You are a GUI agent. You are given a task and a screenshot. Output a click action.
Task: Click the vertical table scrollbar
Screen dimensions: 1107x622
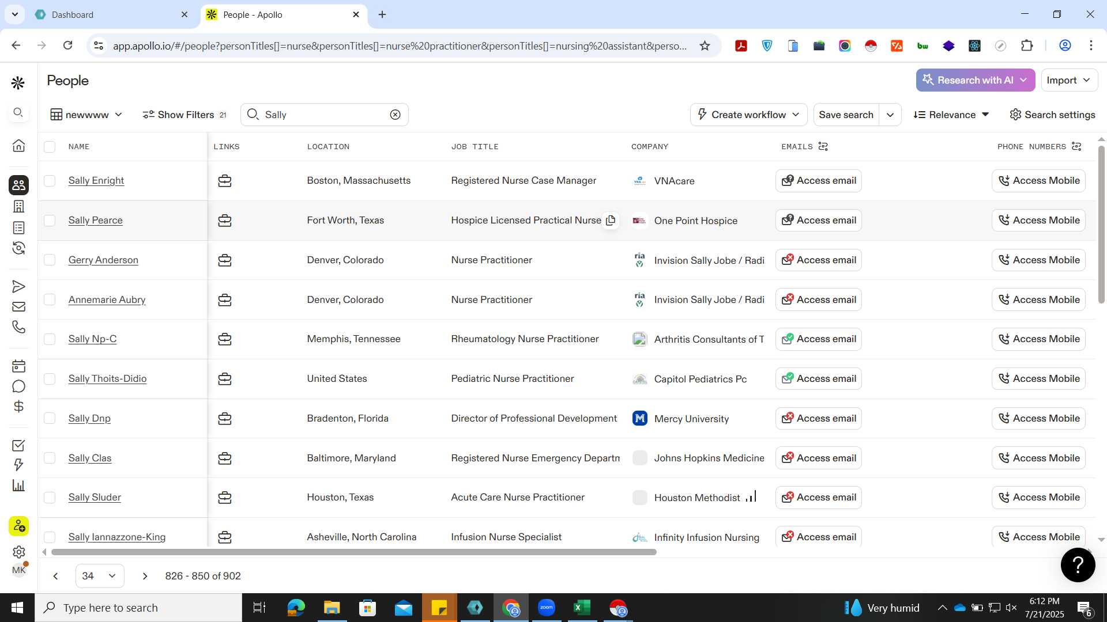(x=1101, y=225)
